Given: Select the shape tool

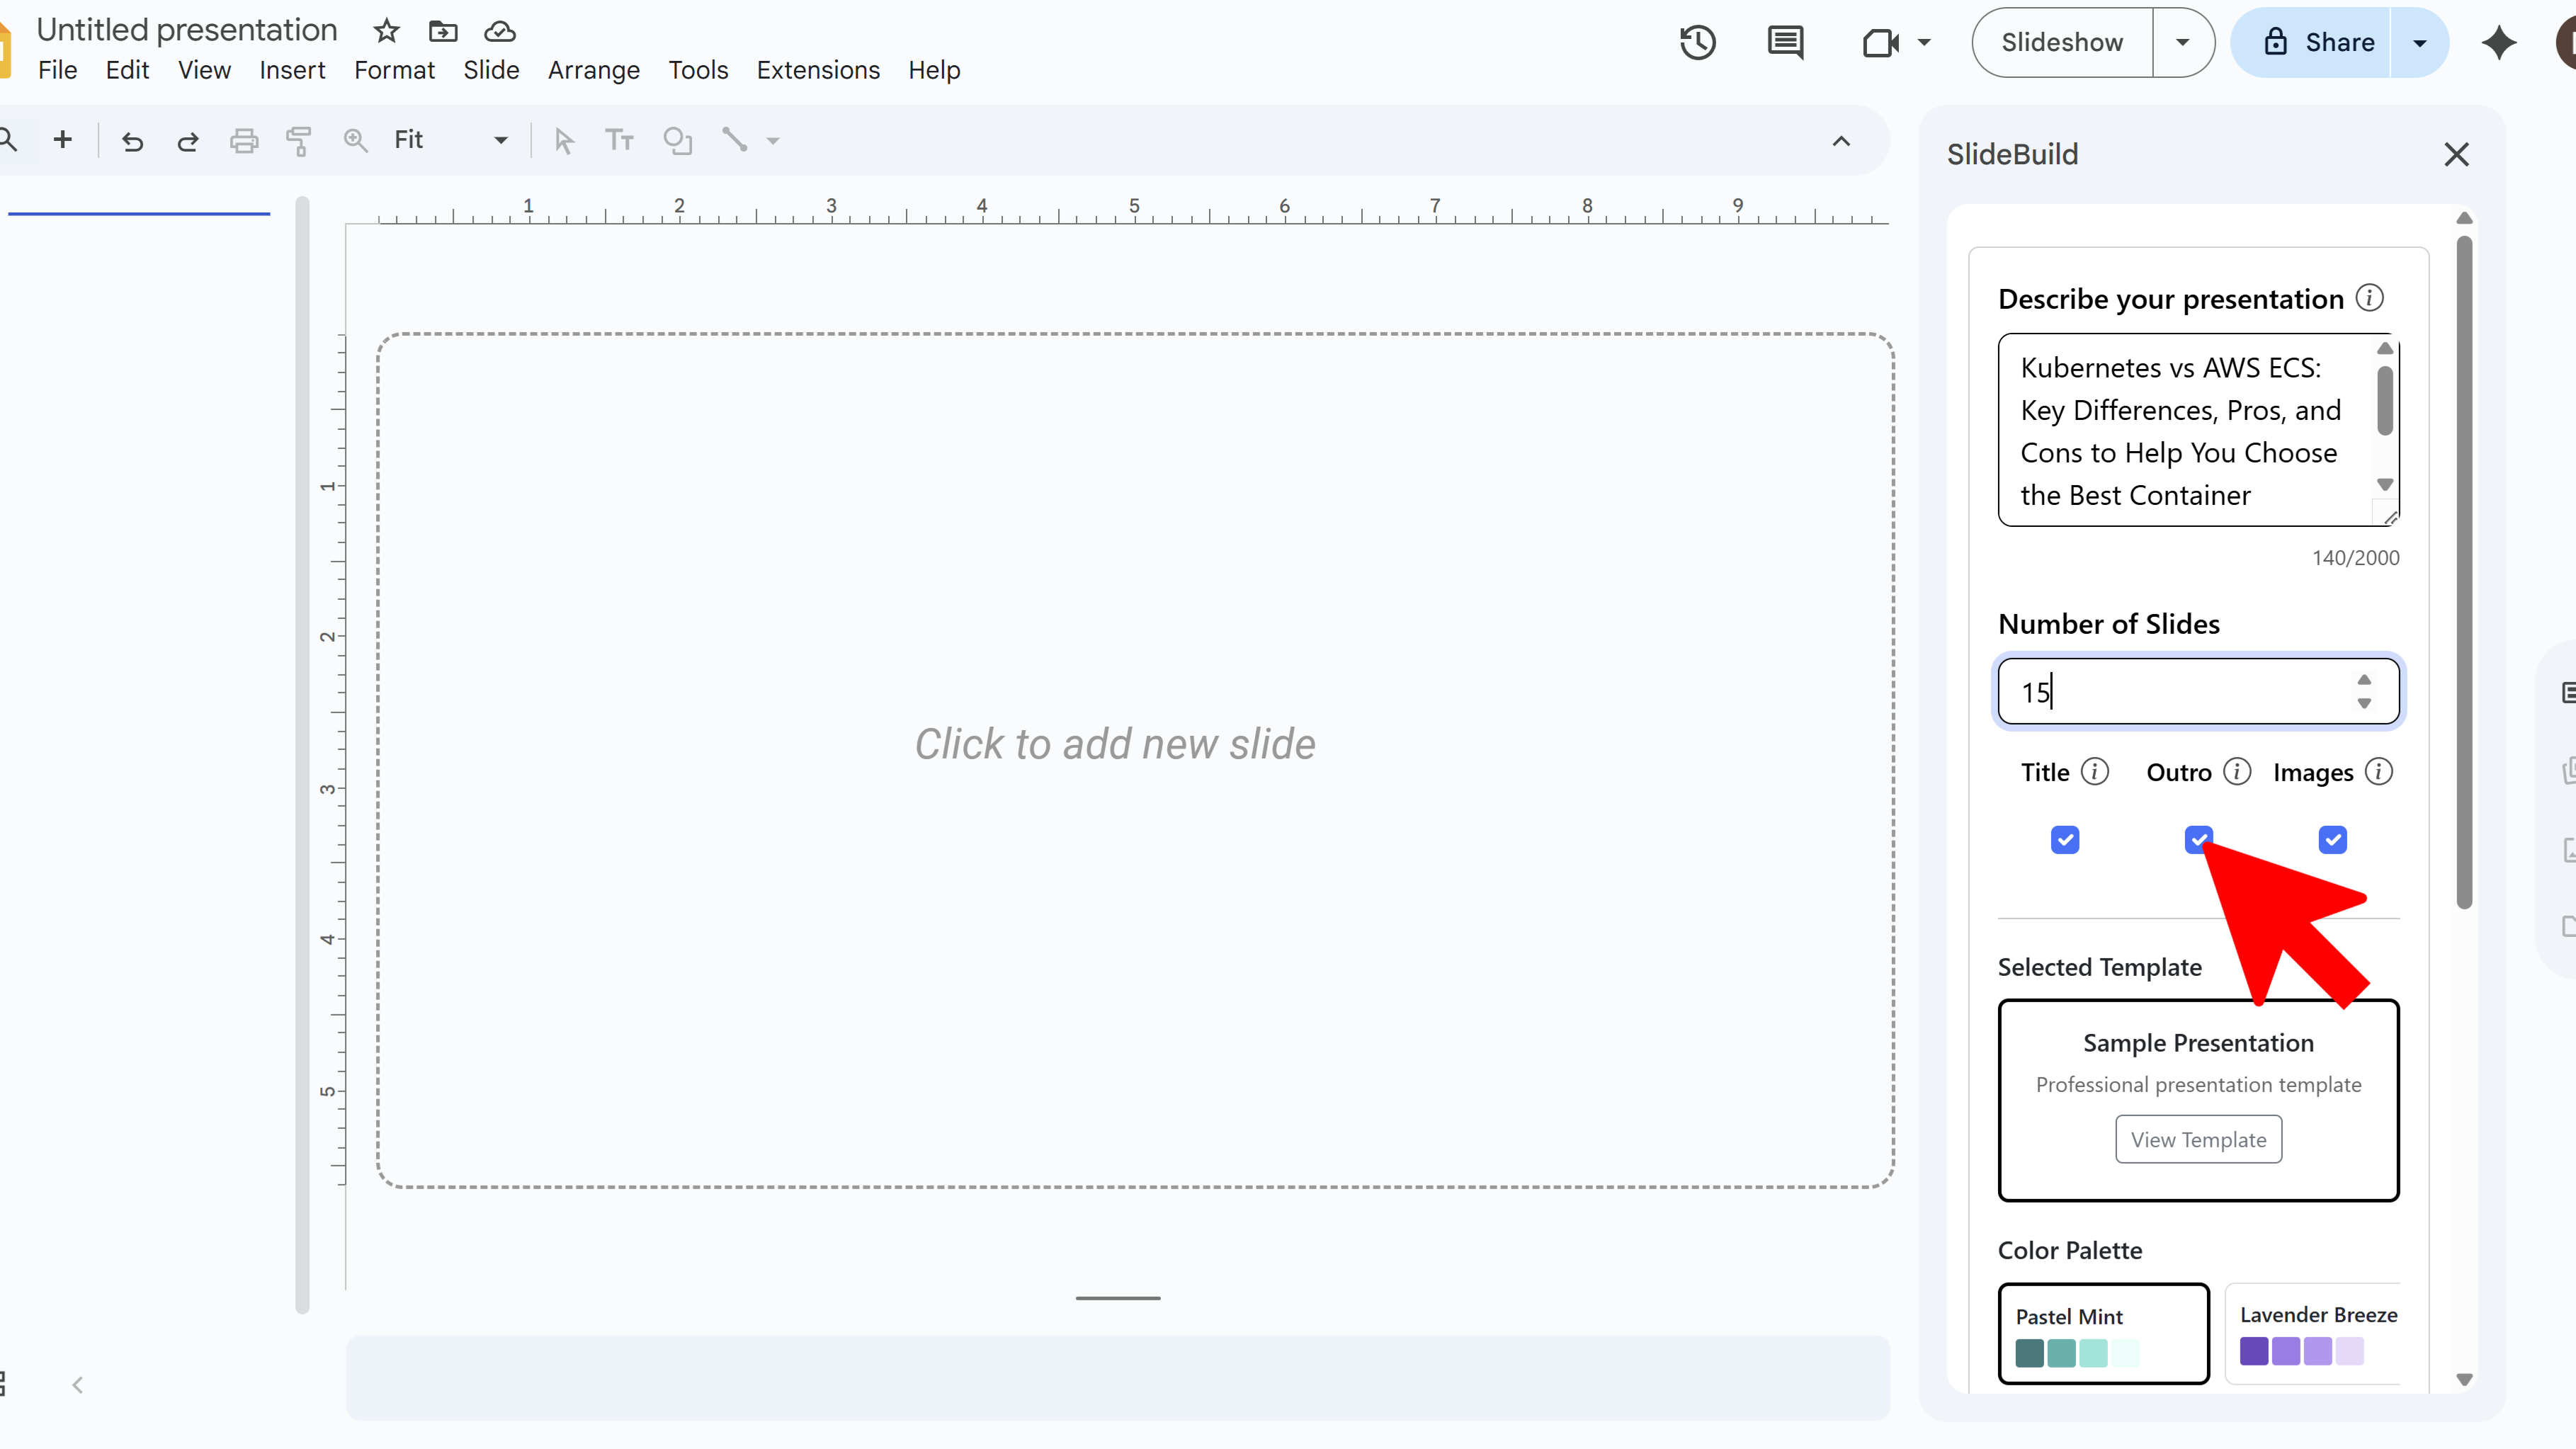Looking at the screenshot, I should (x=677, y=141).
